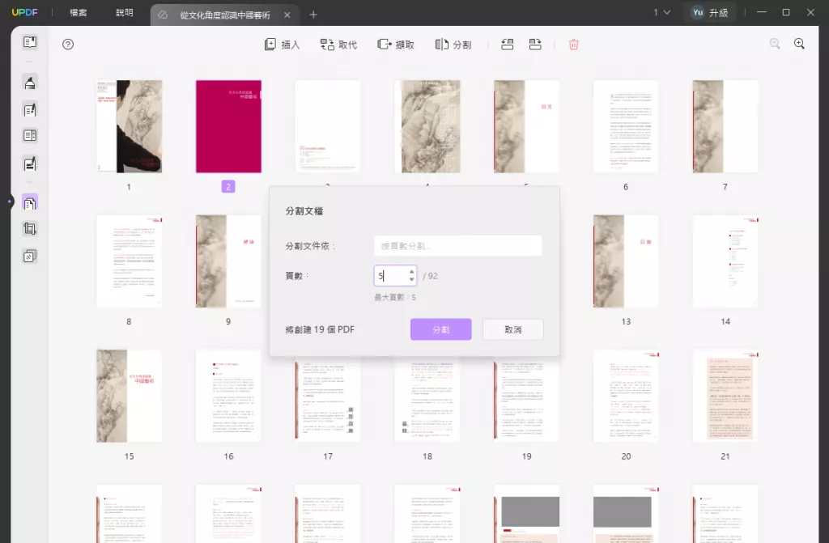Click the UPDF logo
Viewport: 829px width, 543px height.
pos(25,12)
